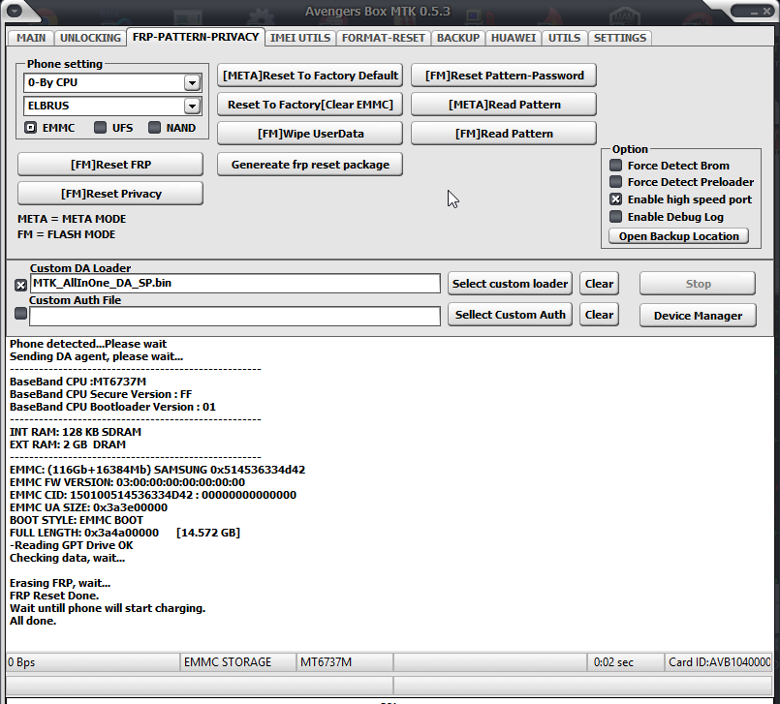Click [FM]Reset Pattern-Password button

(504, 76)
